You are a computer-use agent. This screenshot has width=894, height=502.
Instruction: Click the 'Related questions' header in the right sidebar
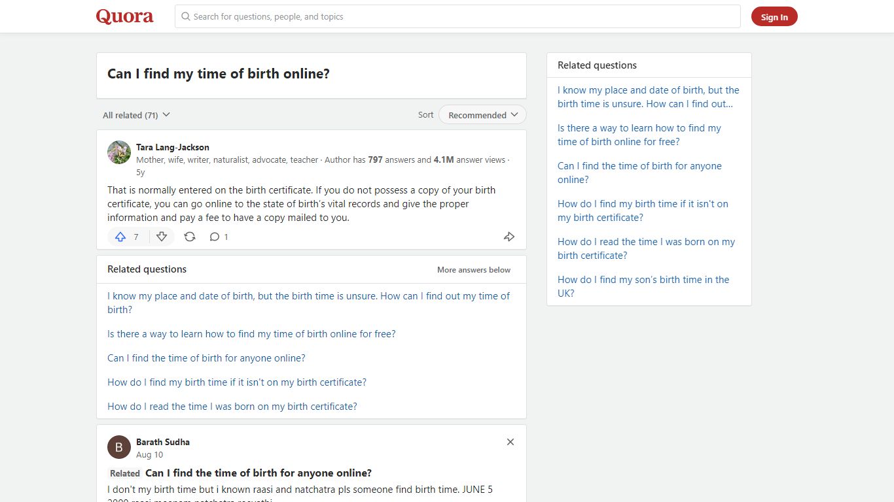[597, 65]
